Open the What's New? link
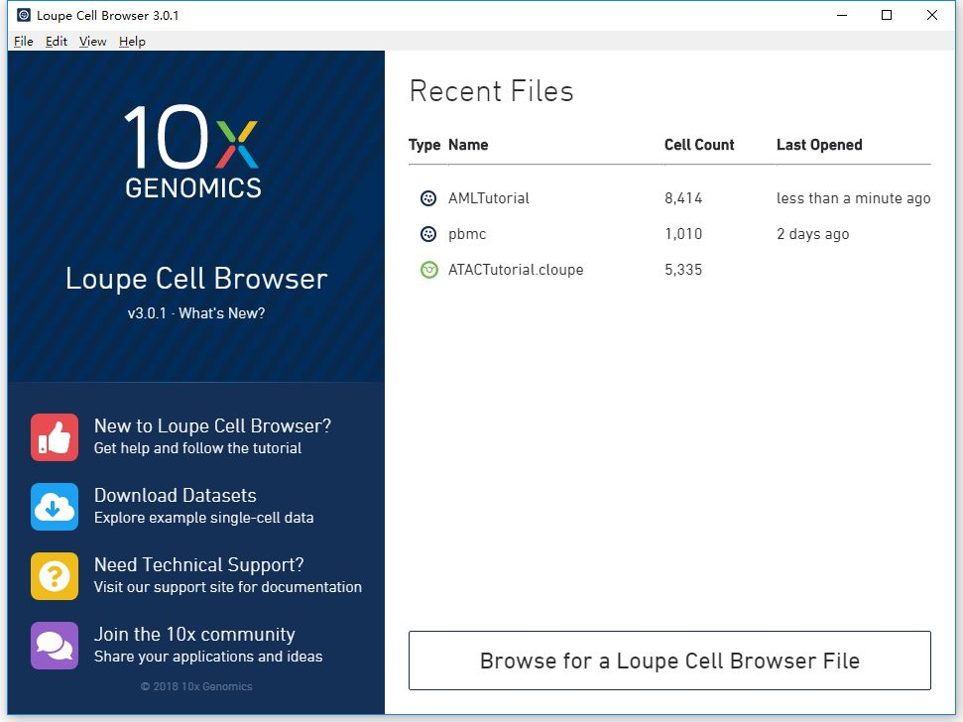The height and width of the screenshot is (722, 963). pyautogui.click(x=222, y=313)
